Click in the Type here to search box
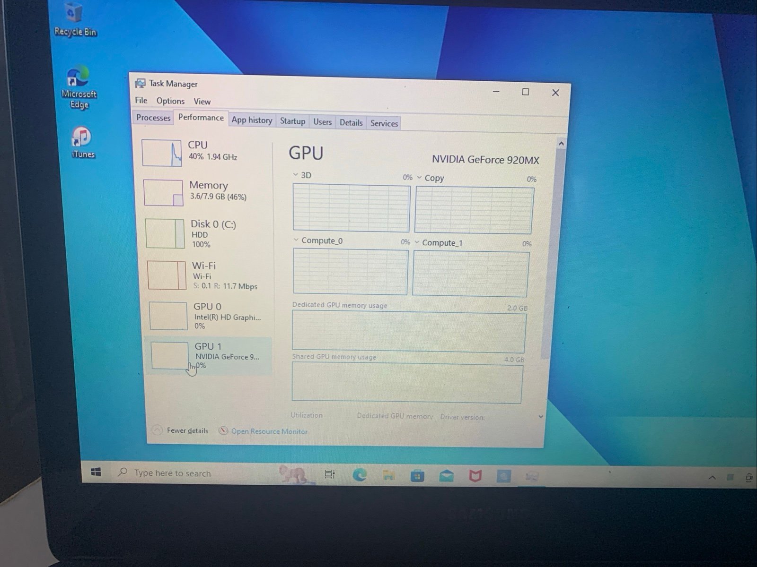The width and height of the screenshot is (757, 567). [x=194, y=472]
